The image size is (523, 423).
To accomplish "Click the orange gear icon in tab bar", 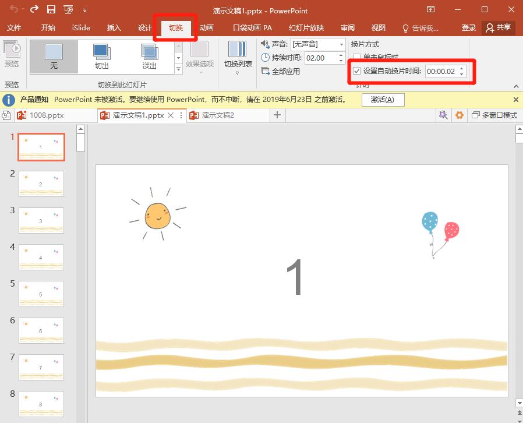I will (460, 115).
